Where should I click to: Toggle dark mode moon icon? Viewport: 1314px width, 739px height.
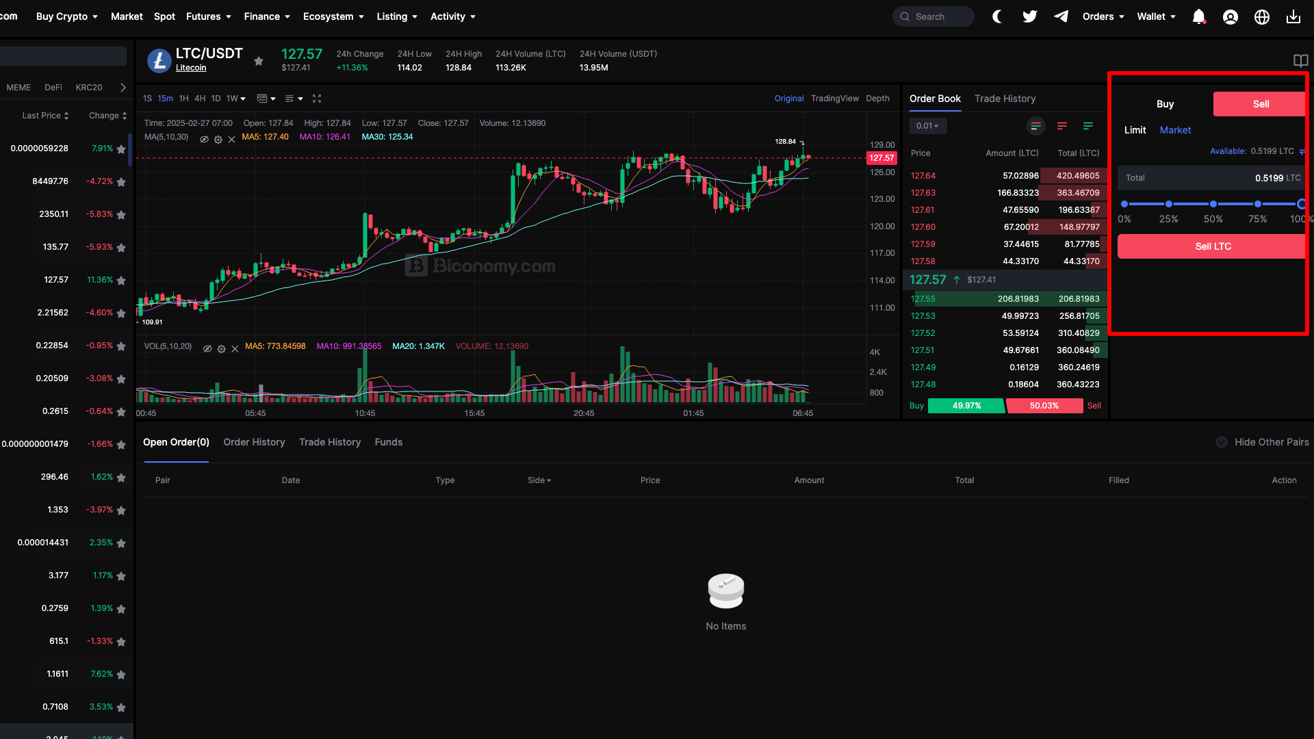coord(997,16)
